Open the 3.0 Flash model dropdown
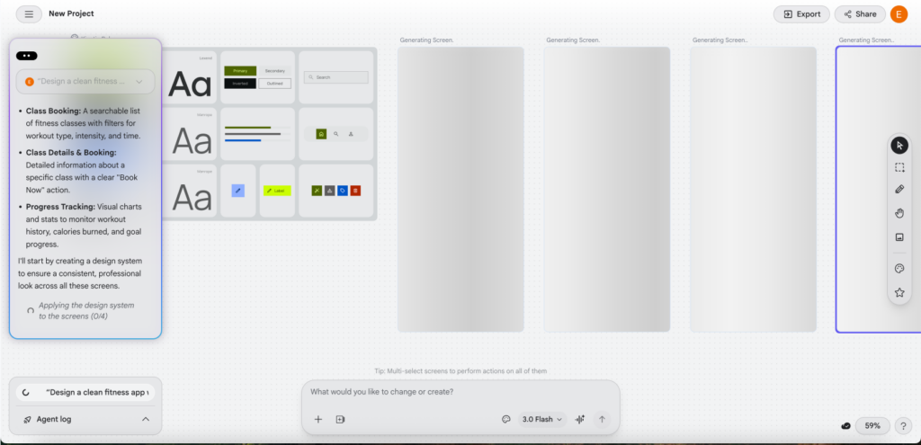Viewport: 921px width, 445px height. [x=542, y=419]
